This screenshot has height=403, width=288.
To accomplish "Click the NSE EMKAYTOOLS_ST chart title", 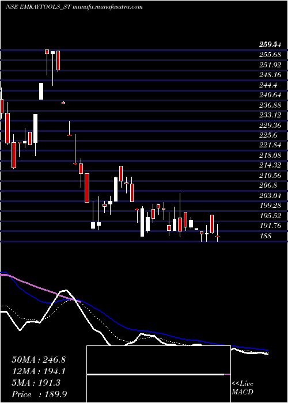I will [74, 7].
